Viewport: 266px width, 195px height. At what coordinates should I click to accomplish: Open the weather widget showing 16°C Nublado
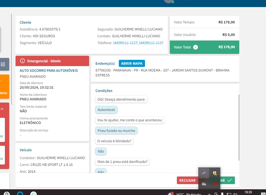coord(184,193)
